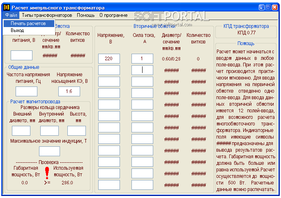Click the maximum induction value input field

click(49, 151)
